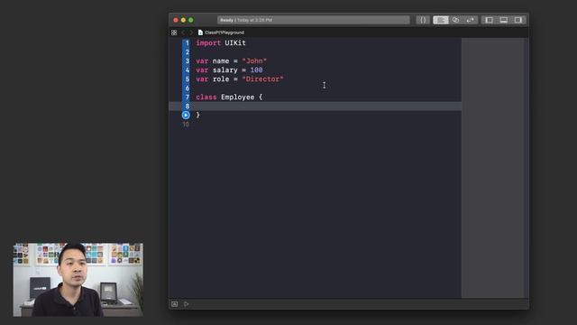Click the "import UIKit" line
Image resolution: width=577 pixels, height=325 pixels.
tap(221, 43)
